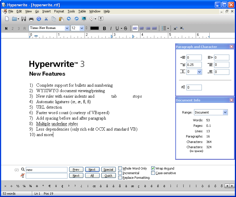Expand the Range dropdown in Document Info
This screenshot has height=197, width=236.
(225, 112)
